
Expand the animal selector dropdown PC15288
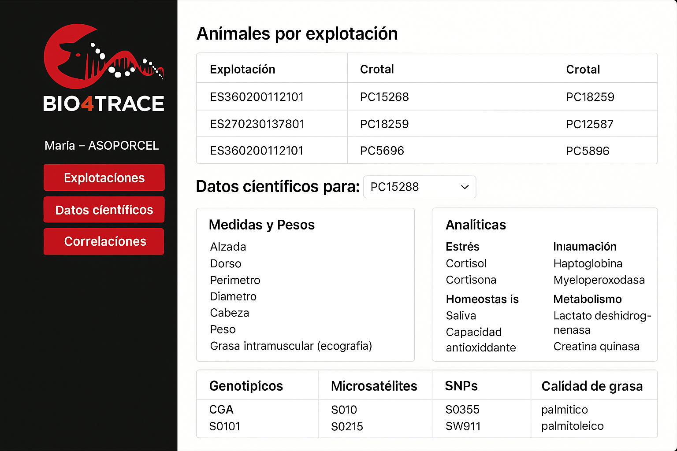pyautogui.click(x=419, y=187)
